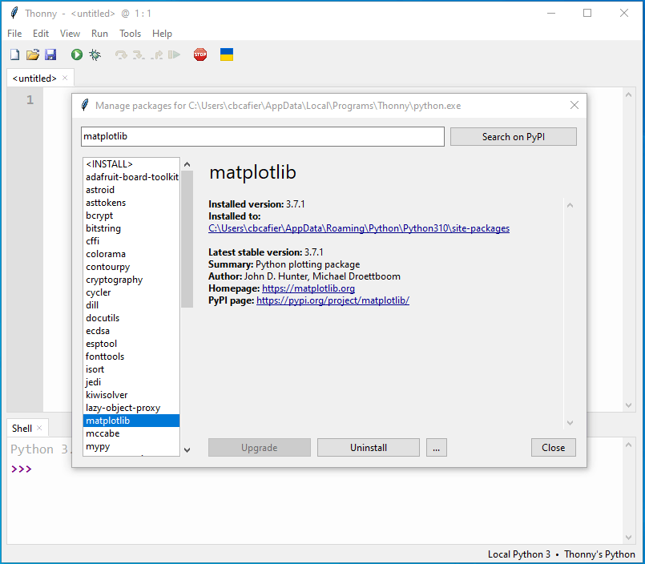Start debugging with the bug icon
Screen dimensions: 645x564
click(x=95, y=54)
